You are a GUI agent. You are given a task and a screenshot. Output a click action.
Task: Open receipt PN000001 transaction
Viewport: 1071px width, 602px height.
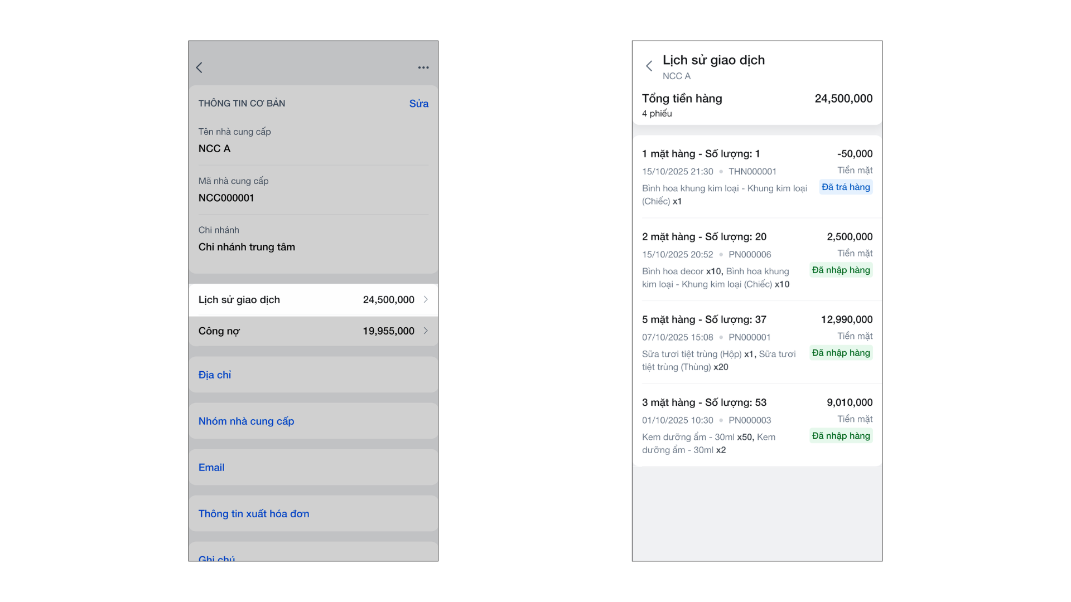pyautogui.click(x=725, y=342)
